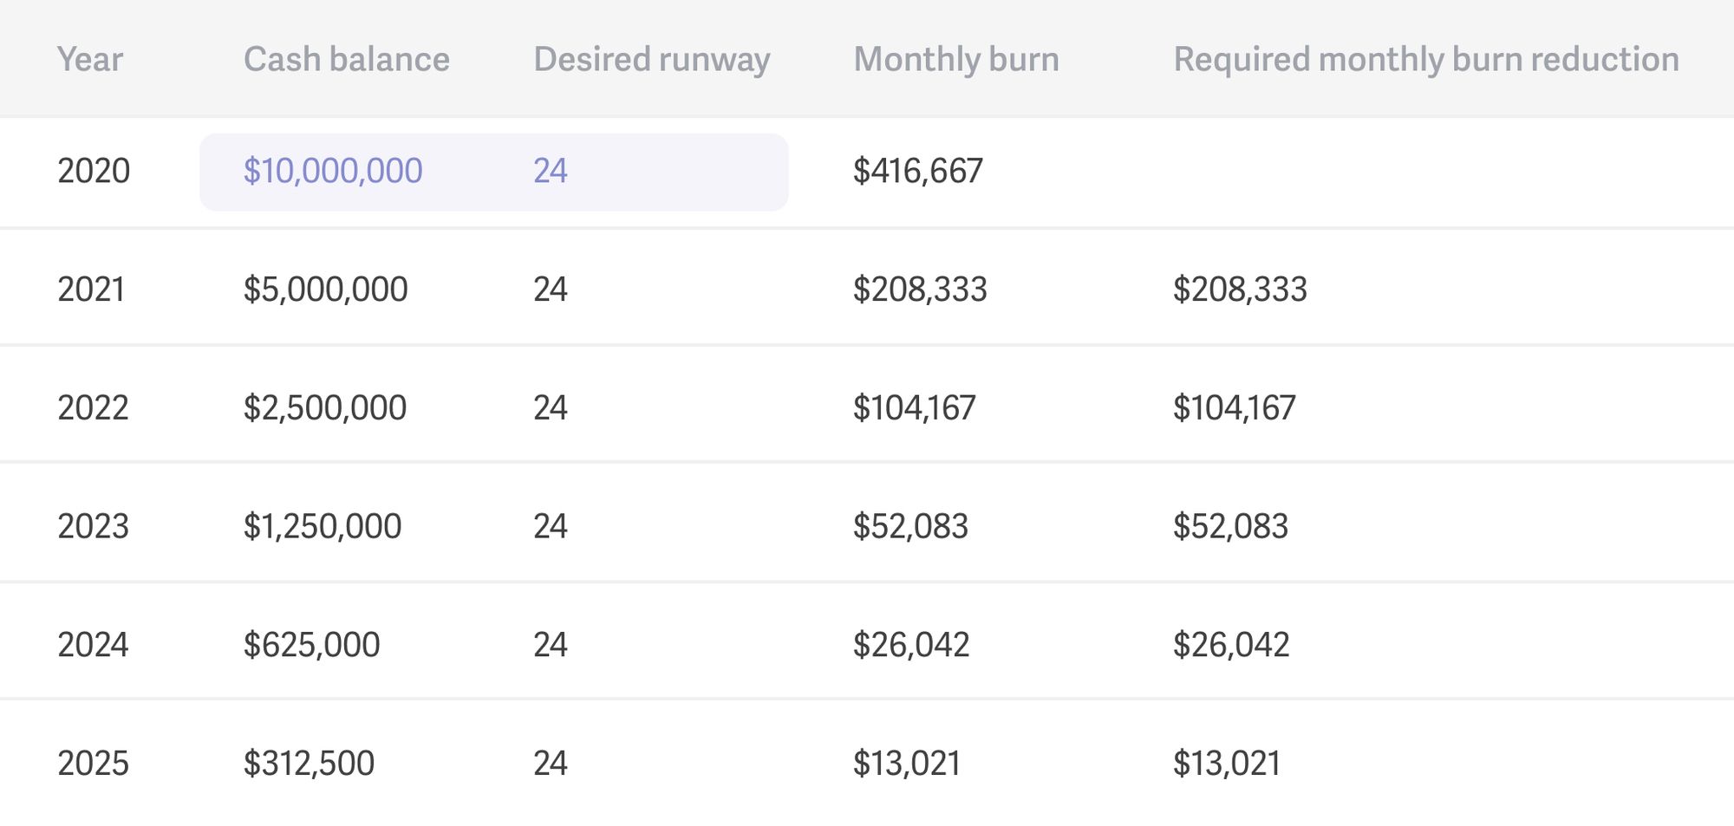Click the $1,250,000 cash balance cell
The image size is (1734, 826).
click(x=322, y=526)
